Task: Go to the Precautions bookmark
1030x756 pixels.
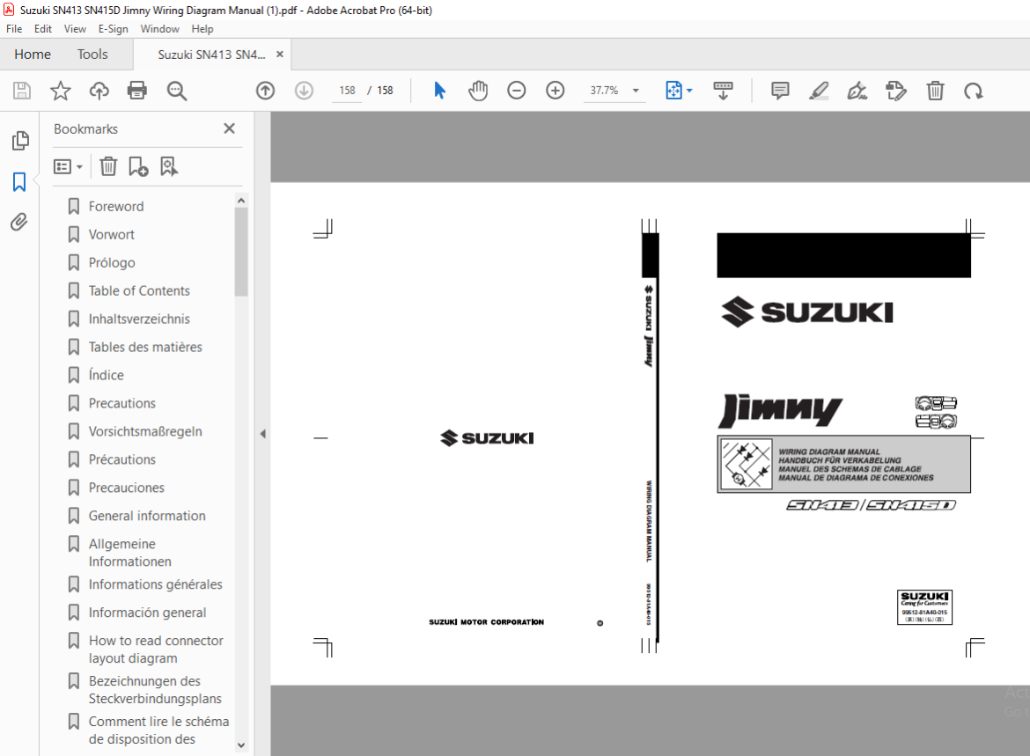Action: click(121, 403)
